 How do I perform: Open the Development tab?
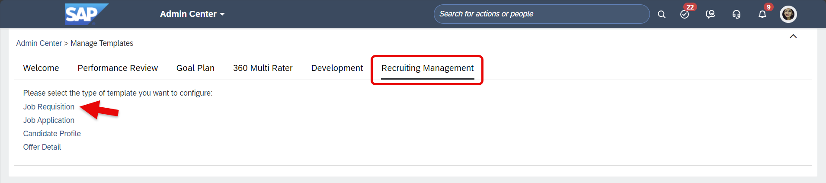[x=337, y=68]
